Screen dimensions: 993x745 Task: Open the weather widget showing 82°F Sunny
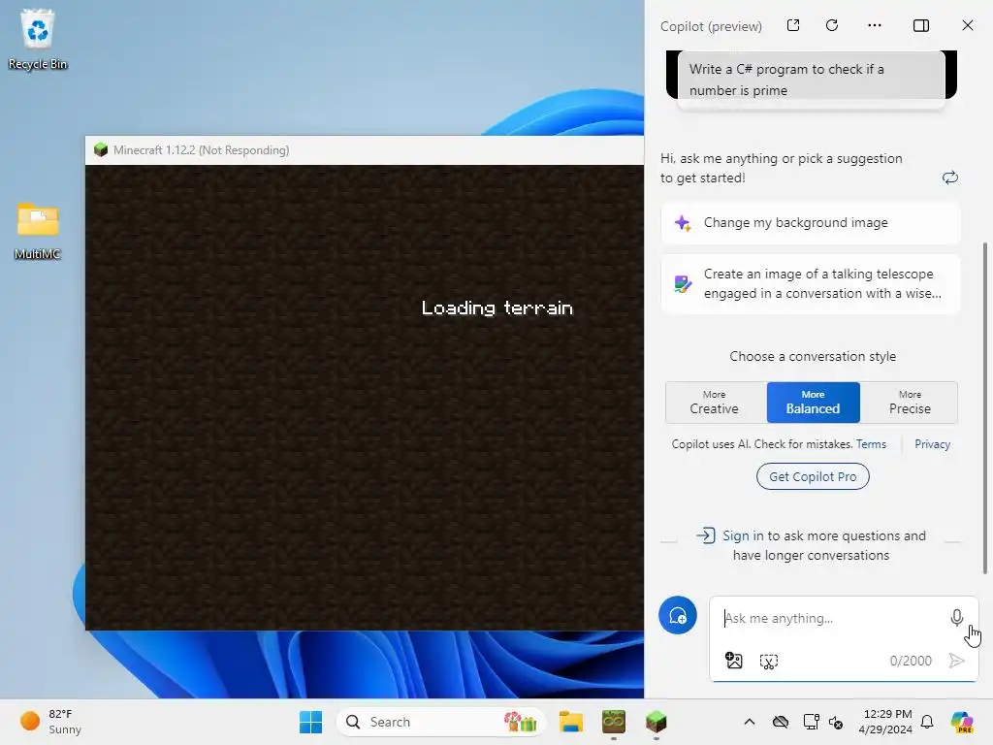click(x=50, y=722)
